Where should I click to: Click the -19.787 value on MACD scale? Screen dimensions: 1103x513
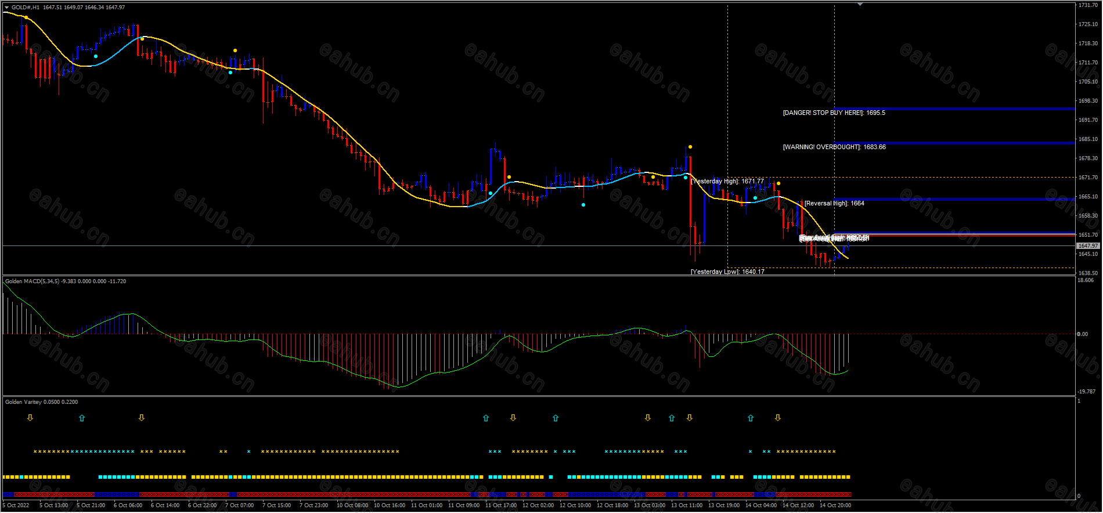point(1086,392)
